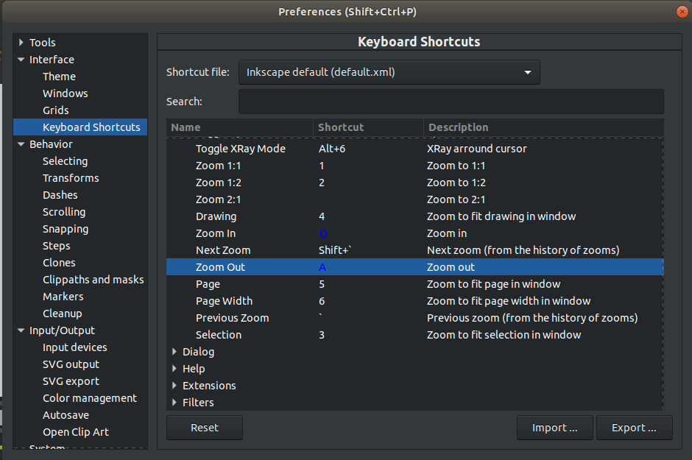Click the Export button

[633, 428]
